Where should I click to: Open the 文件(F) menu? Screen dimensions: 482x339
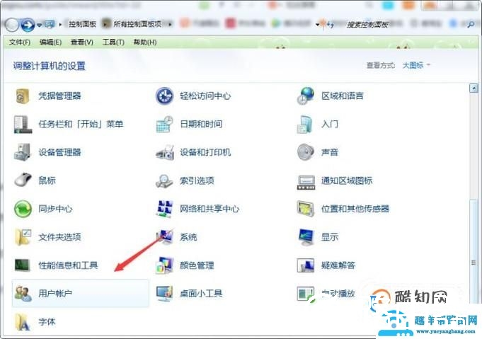[20, 42]
